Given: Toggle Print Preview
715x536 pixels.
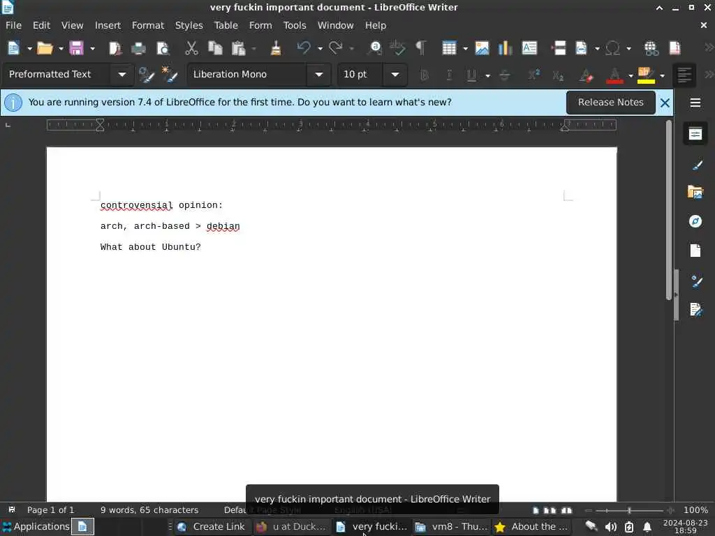Looking at the screenshot, I should [162, 48].
